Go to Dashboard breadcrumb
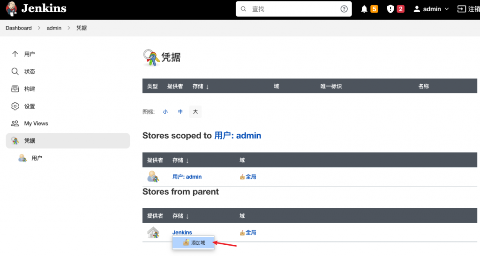This screenshot has height=256, width=480. pyautogui.click(x=19, y=28)
